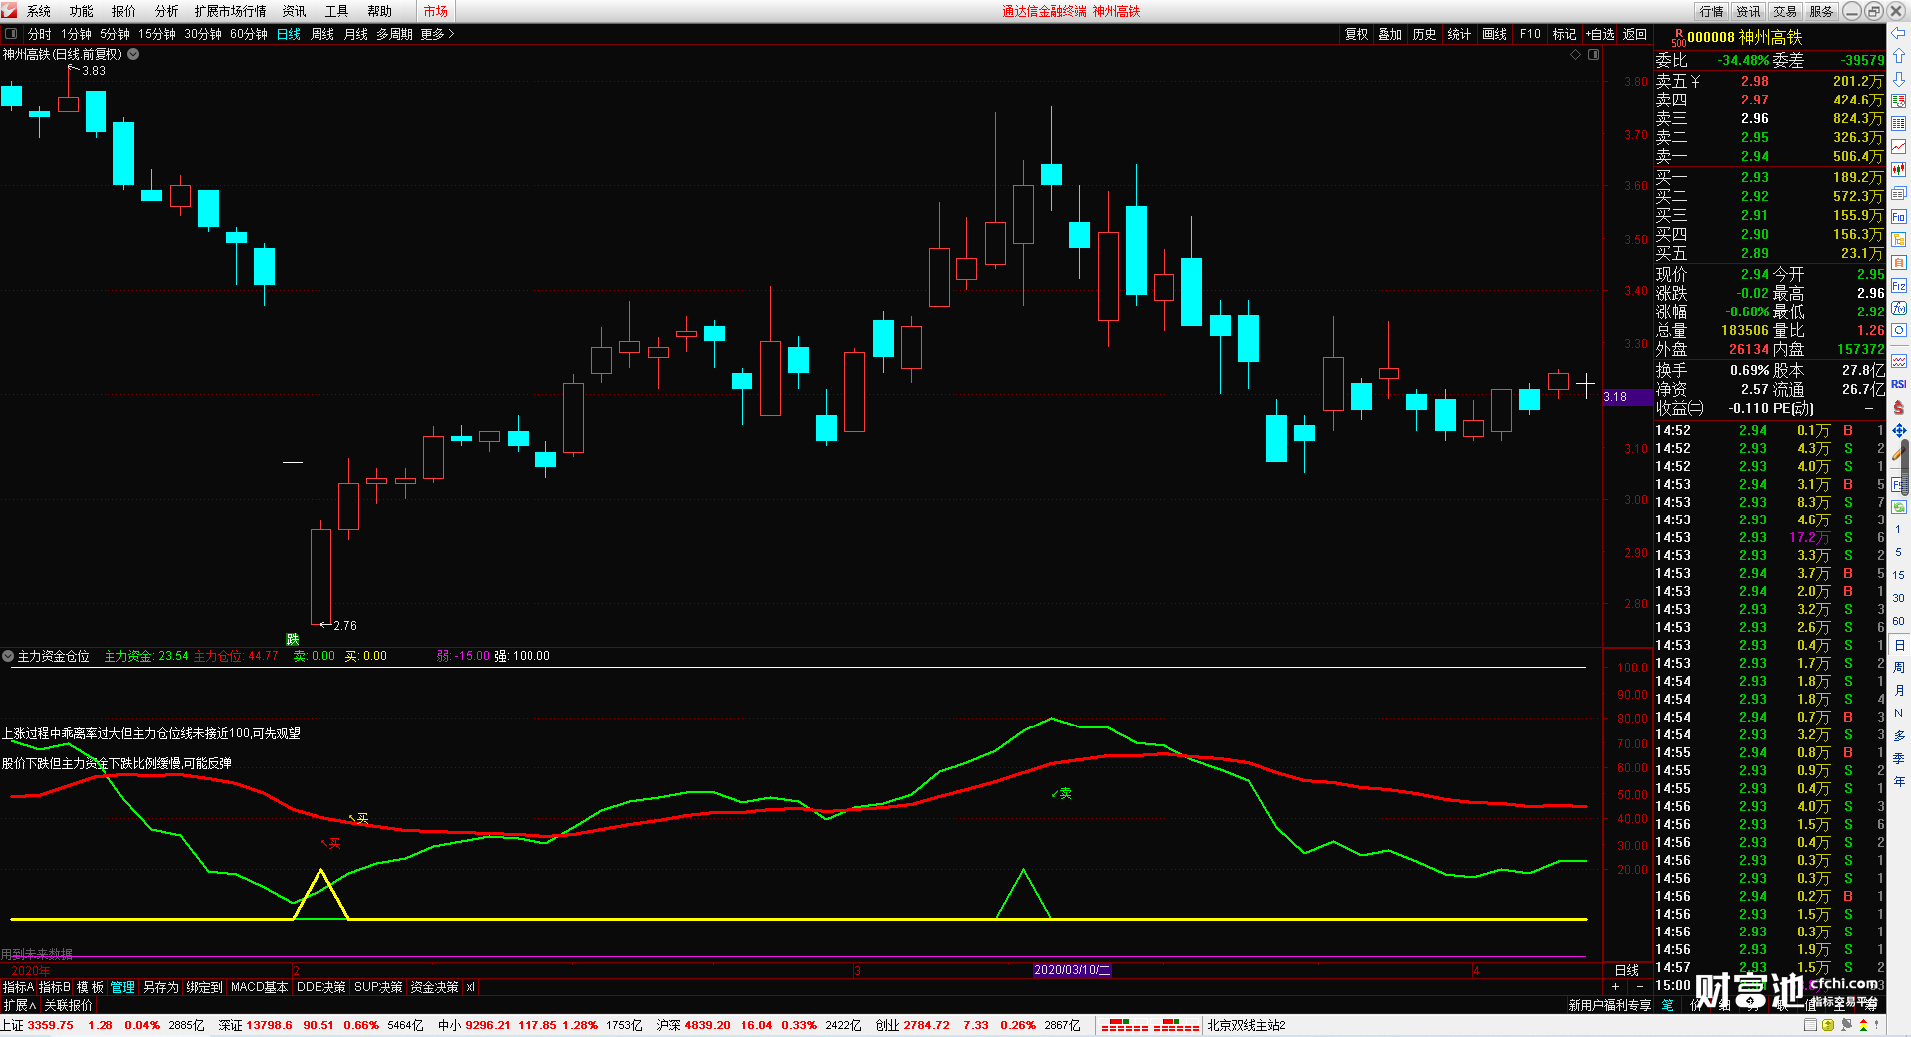Click the RSI indicator sidebar icon
This screenshot has width=1911, height=1037.
[x=1899, y=384]
